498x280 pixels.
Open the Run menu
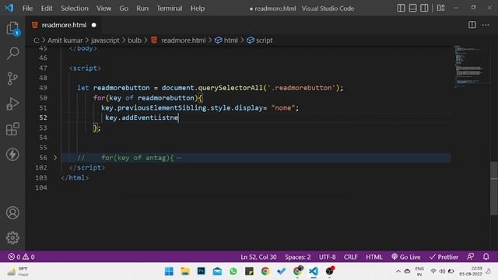(142, 9)
